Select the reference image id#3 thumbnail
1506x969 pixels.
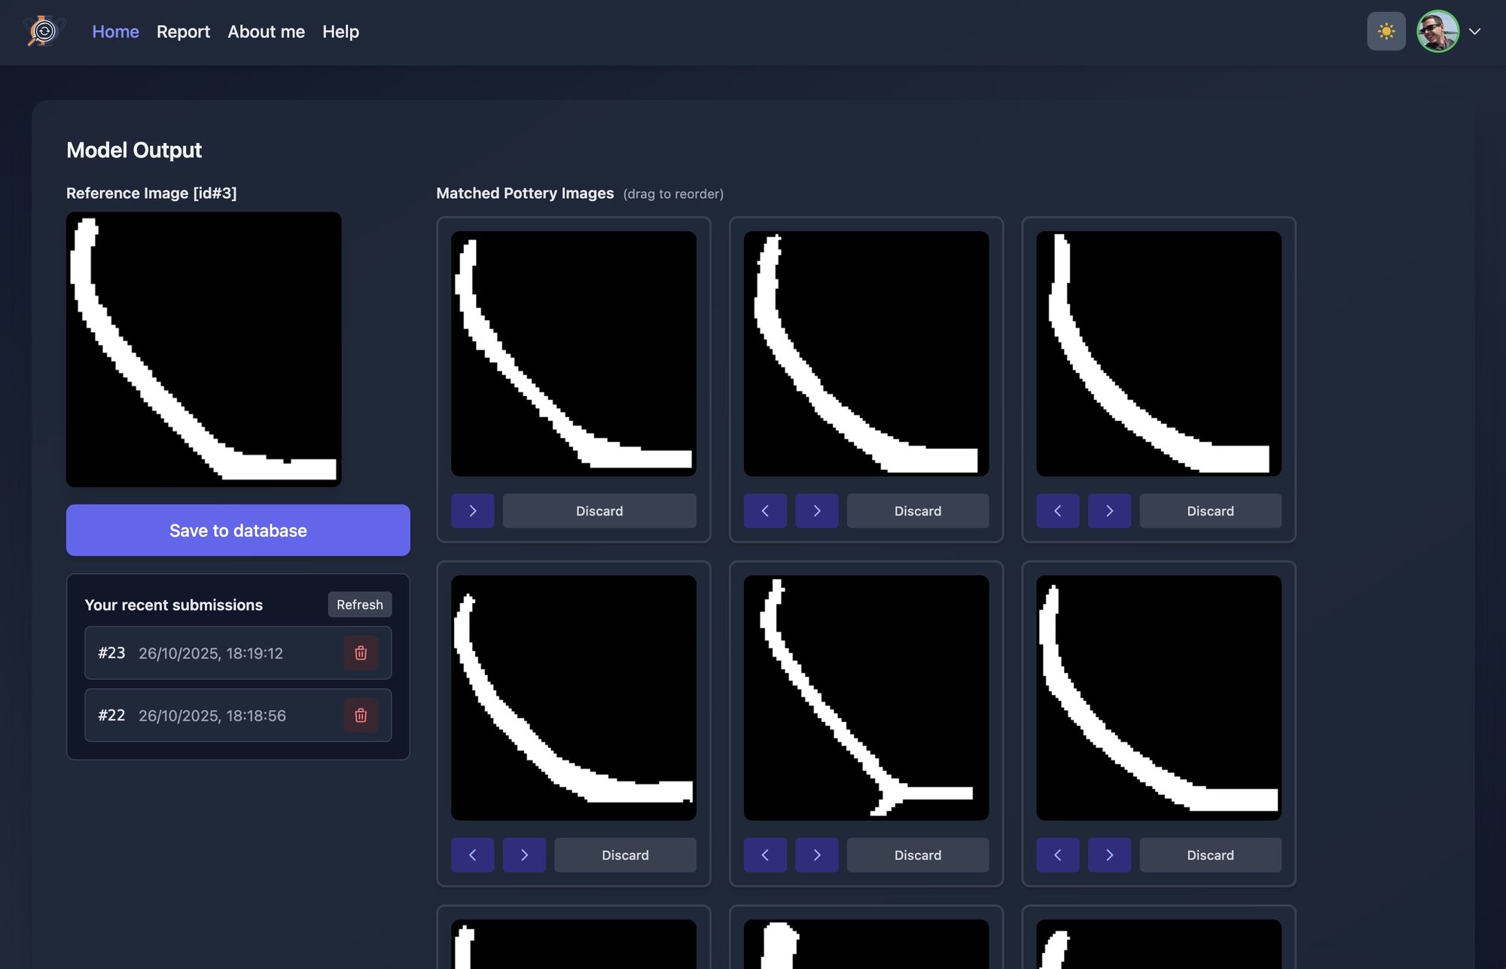click(203, 349)
